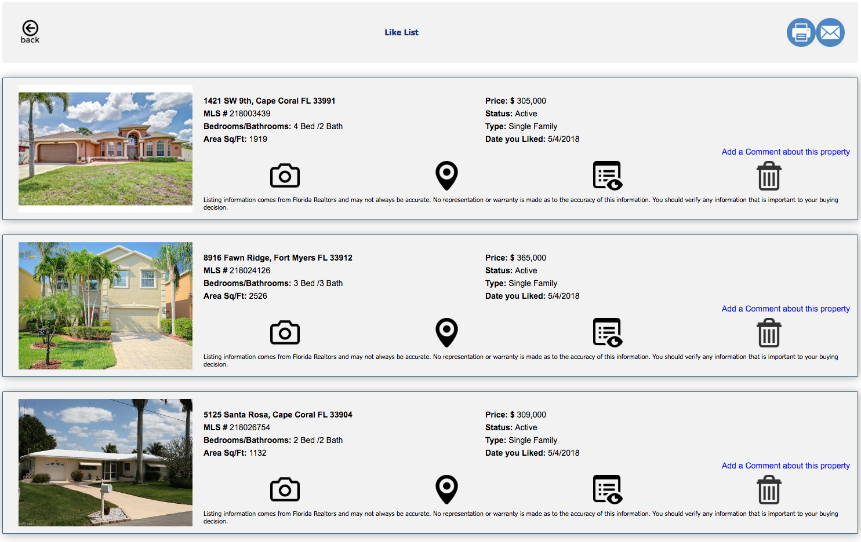Viewport: 861px width, 542px height.
Task: Show map location for 1421 SW 9th
Action: (x=447, y=175)
